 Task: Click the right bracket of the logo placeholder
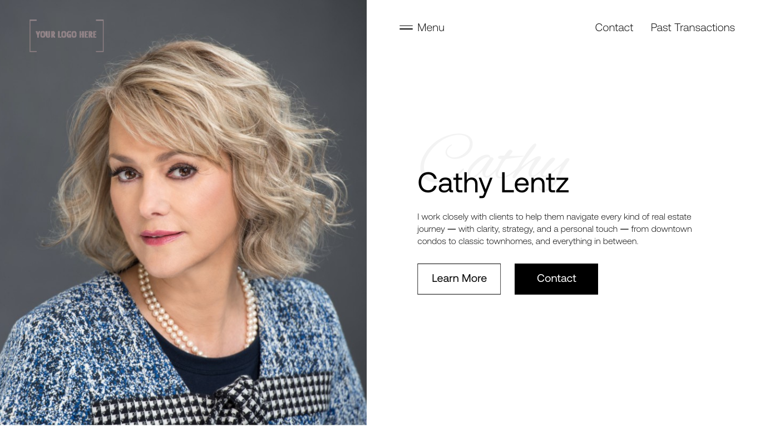(x=101, y=36)
